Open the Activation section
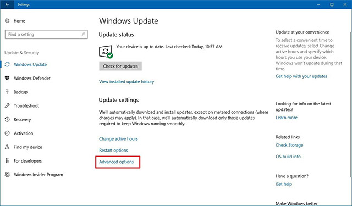352x206 pixels. (23, 133)
